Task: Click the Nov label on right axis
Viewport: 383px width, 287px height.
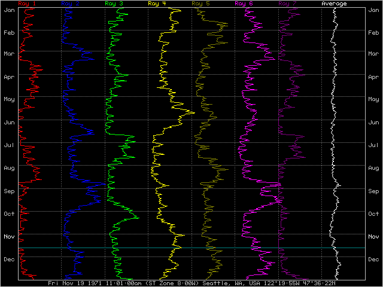Action: [x=373, y=237]
